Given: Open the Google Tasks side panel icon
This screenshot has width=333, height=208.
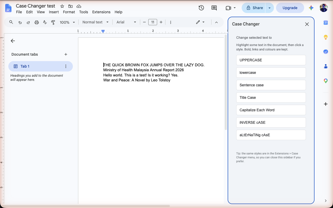Looking at the screenshot, I should point(325,52).
